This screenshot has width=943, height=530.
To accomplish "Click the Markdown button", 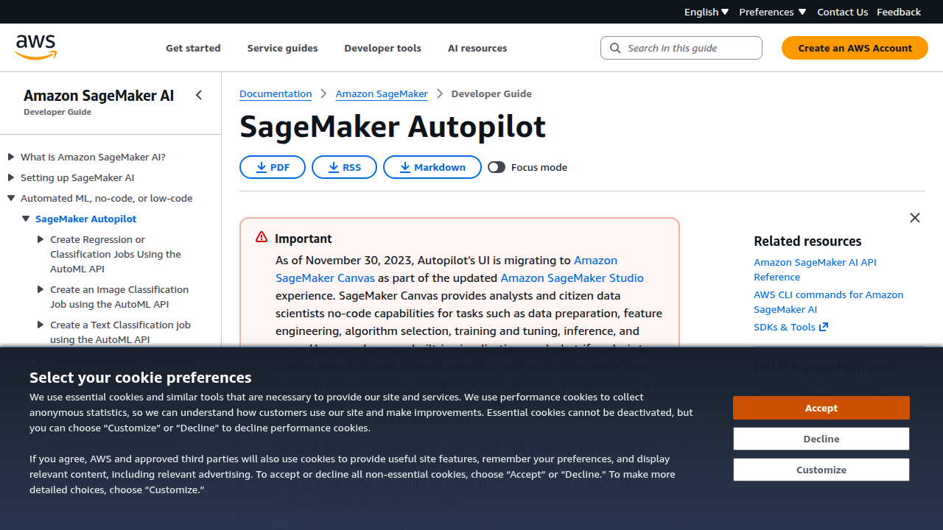I will [x=432, y=167].
